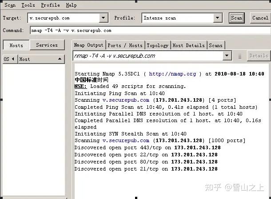
Task: Switch to the Scans tab
Action: (216, 45)
